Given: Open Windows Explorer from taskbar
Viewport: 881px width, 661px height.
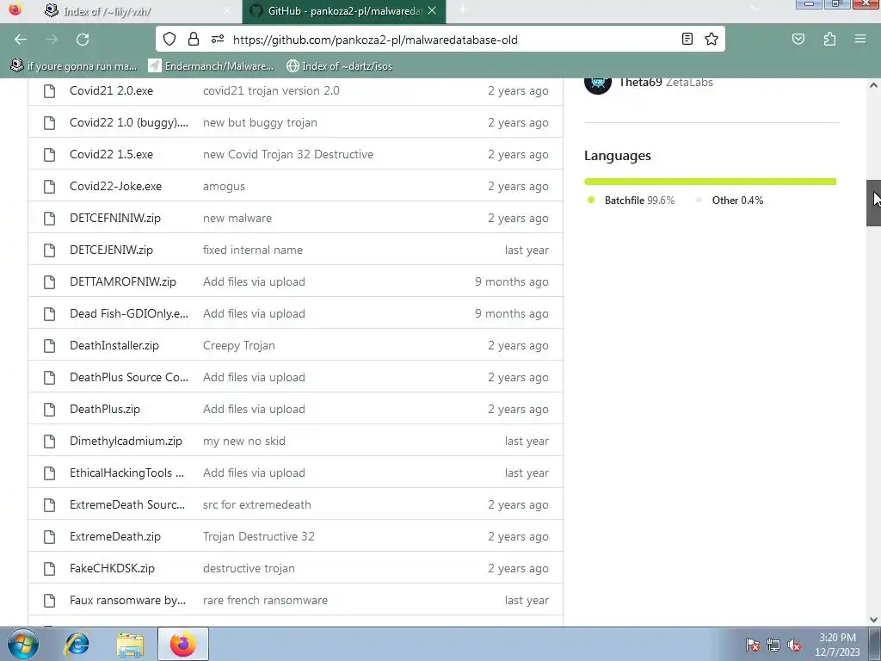Looking at the screenshot, I should pos(130,644).
